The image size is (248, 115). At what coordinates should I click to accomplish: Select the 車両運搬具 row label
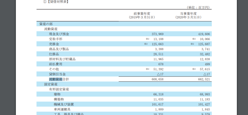pos(62,109)
